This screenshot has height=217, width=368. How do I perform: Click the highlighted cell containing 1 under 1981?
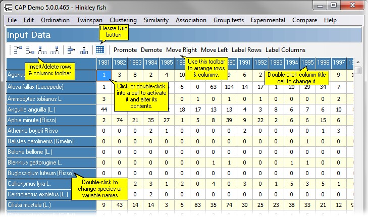click(104, 75)
